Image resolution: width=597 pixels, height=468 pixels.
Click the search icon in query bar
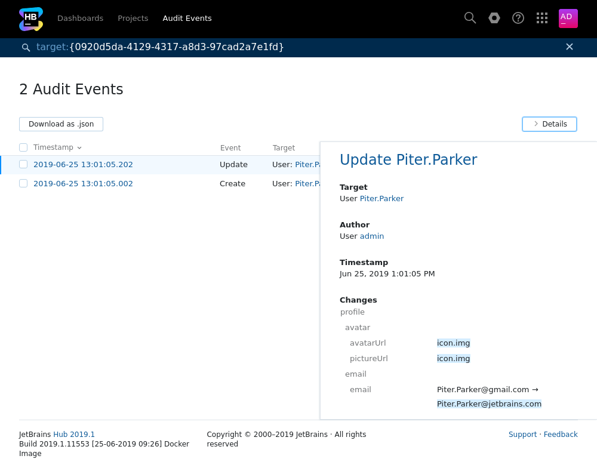click(26, 47)
